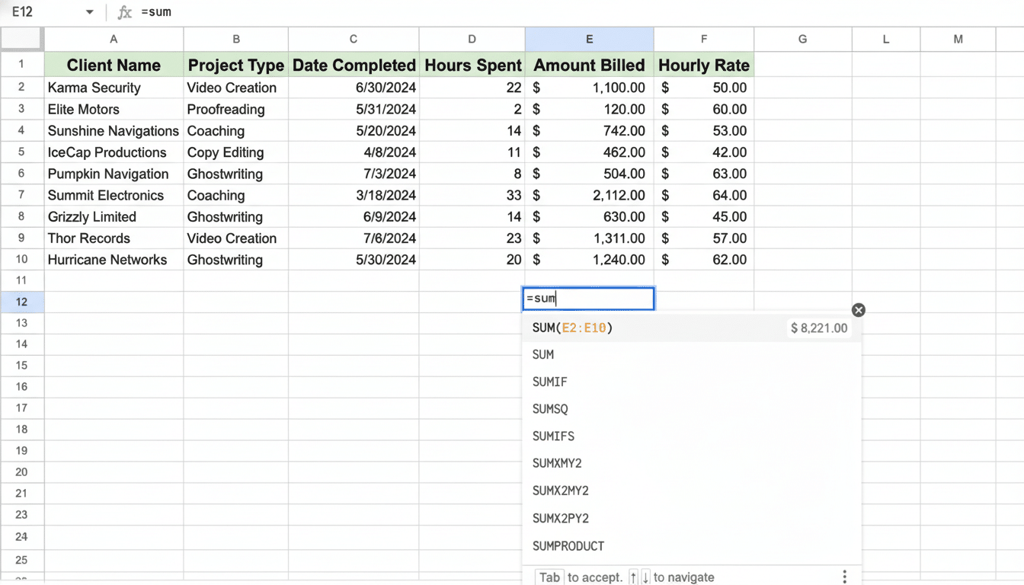Click the Tab key badge in the hint bar
The width and height of the screenshot is (1024, 585).
(549, 577)
